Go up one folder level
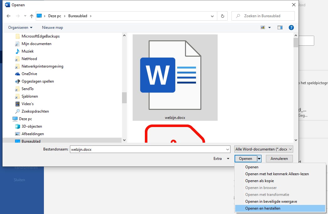 32,16
